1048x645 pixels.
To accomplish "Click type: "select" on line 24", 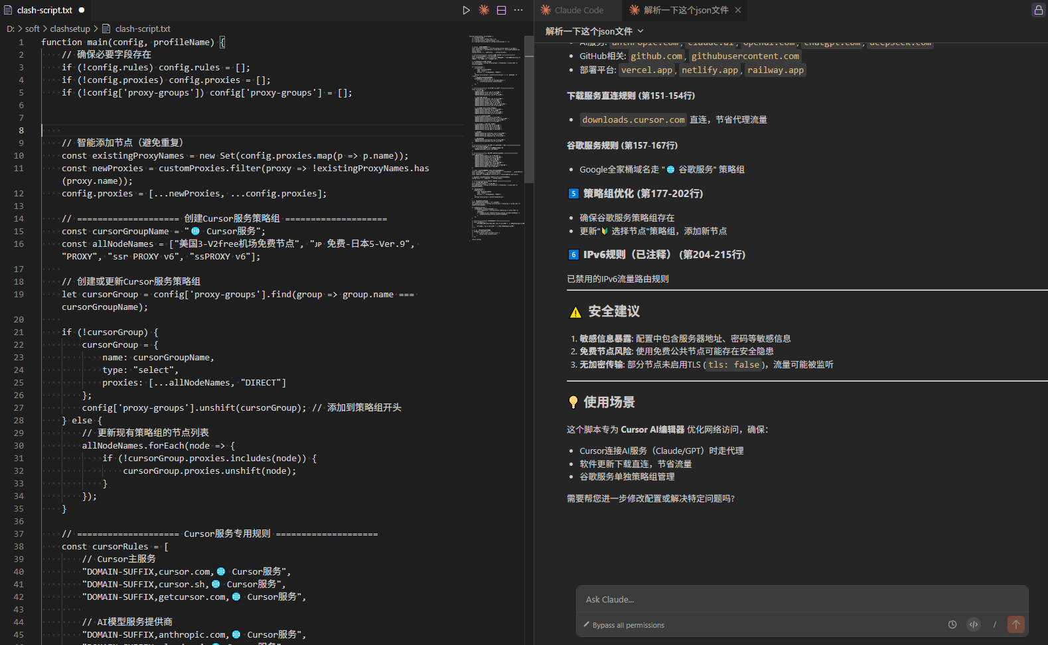I will tap(140, 370).
